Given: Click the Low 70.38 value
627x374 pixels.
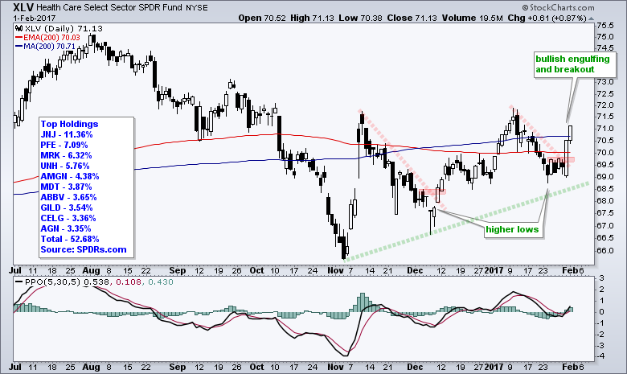Looking at the screenshot, I should (x=360, y=18).
